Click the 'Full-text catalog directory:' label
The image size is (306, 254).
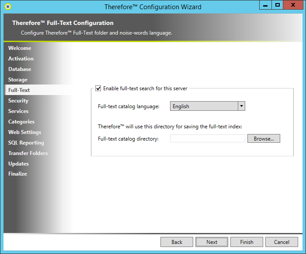(128, 139)
